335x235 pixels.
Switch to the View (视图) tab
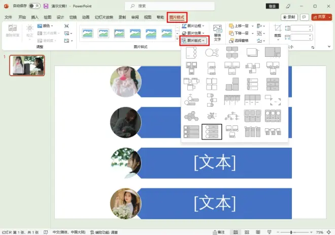click(147, 17)
